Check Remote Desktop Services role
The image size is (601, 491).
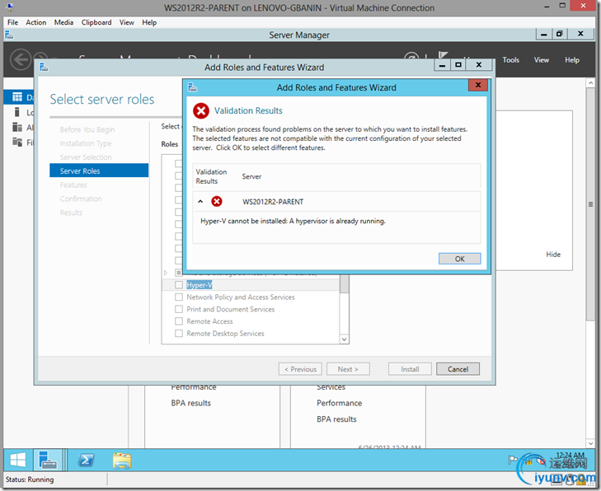(x=179, y=333)
